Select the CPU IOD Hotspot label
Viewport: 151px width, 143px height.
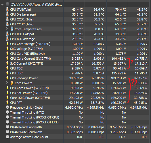[22, 34]
